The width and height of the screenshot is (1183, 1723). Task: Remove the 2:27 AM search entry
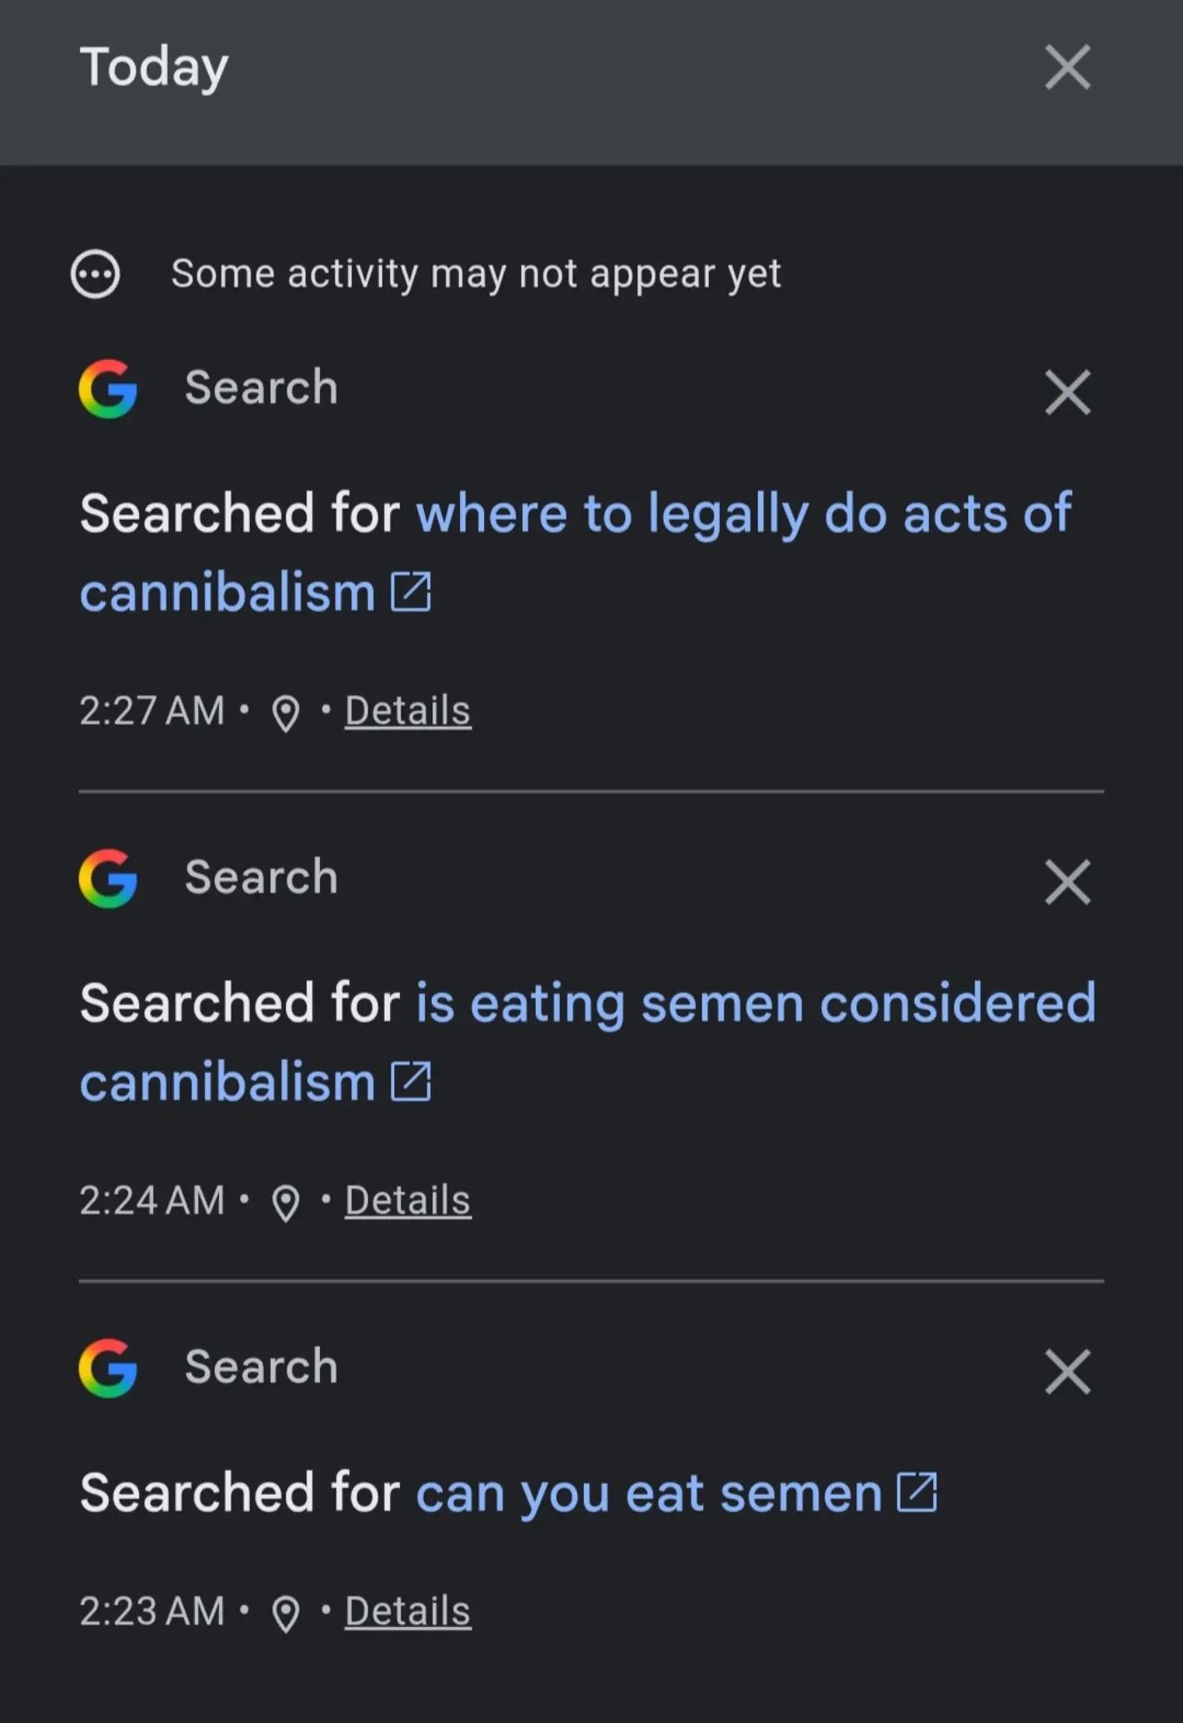[x=1067, y=392]
